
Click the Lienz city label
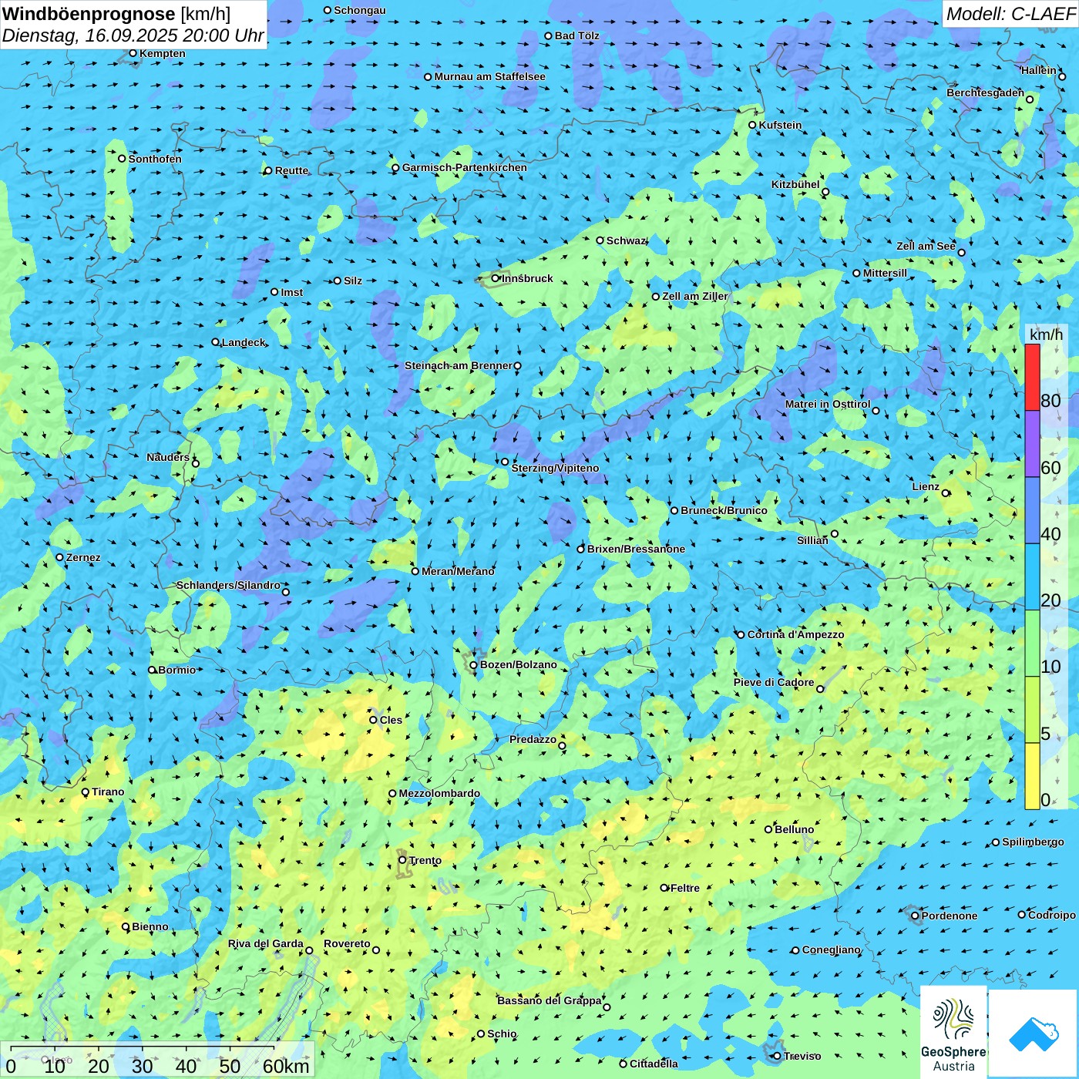click(926, 486)
